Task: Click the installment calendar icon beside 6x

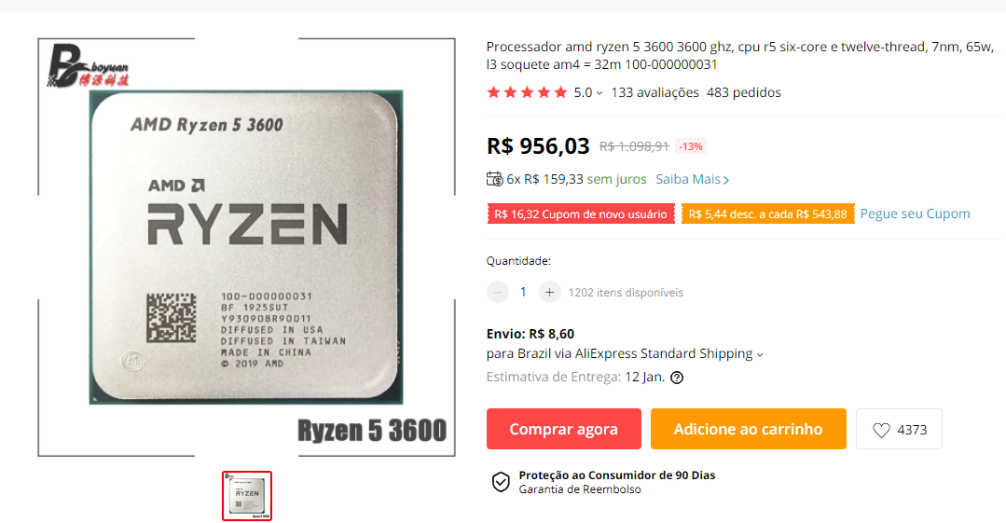Action: (x=495, y=179)
